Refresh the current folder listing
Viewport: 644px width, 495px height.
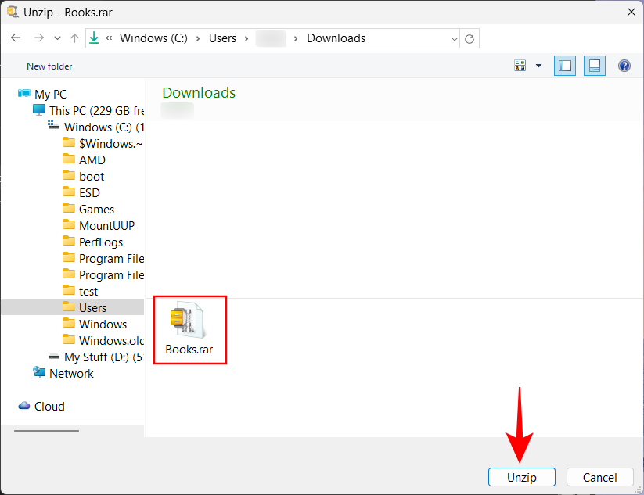470,38
